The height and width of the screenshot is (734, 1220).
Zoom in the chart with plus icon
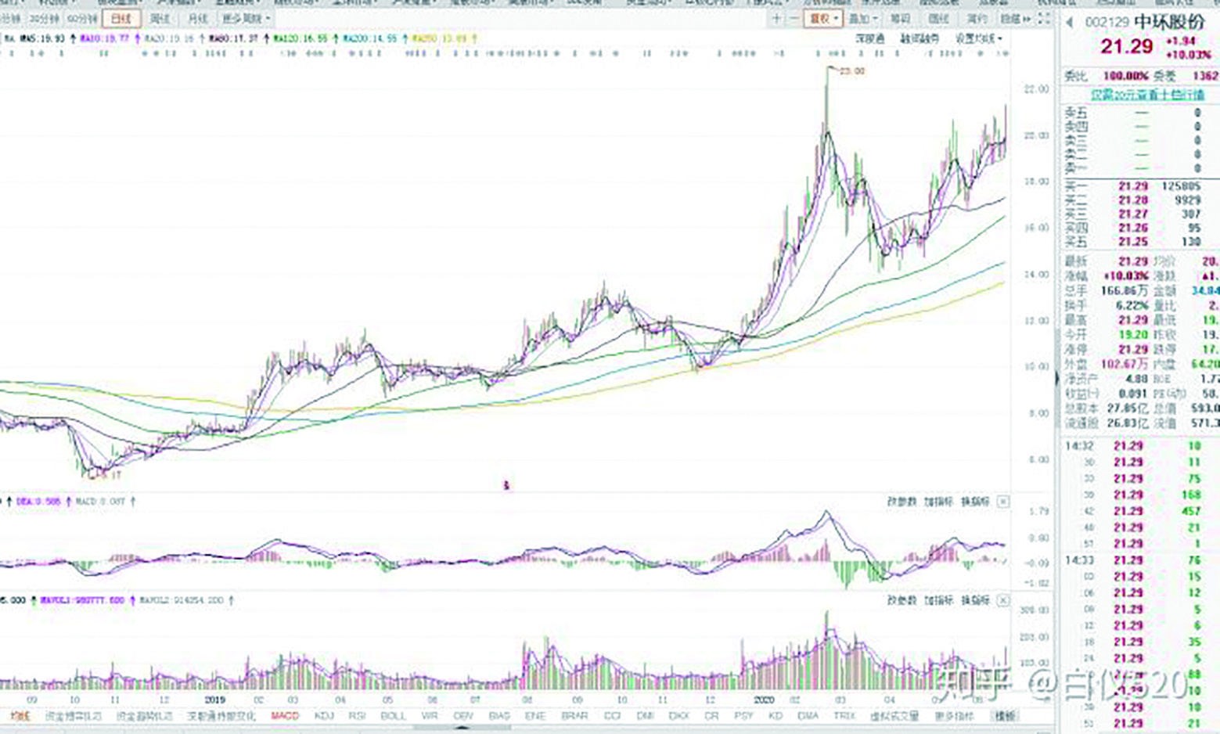[x=776, y=18]
